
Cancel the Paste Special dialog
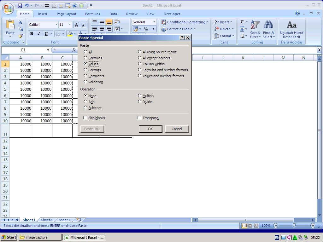tap(177, 129)
